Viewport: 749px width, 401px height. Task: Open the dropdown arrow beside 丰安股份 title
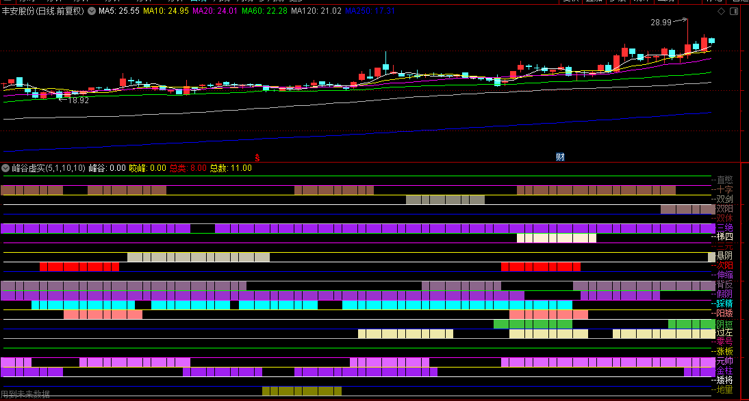pyautogui.click(x=92, y=11)
